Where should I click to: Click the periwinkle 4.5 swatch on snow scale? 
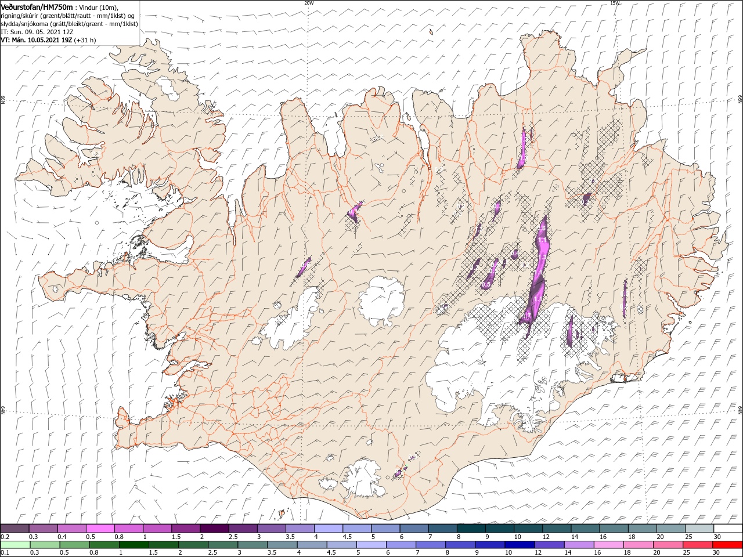click(358, 528)
